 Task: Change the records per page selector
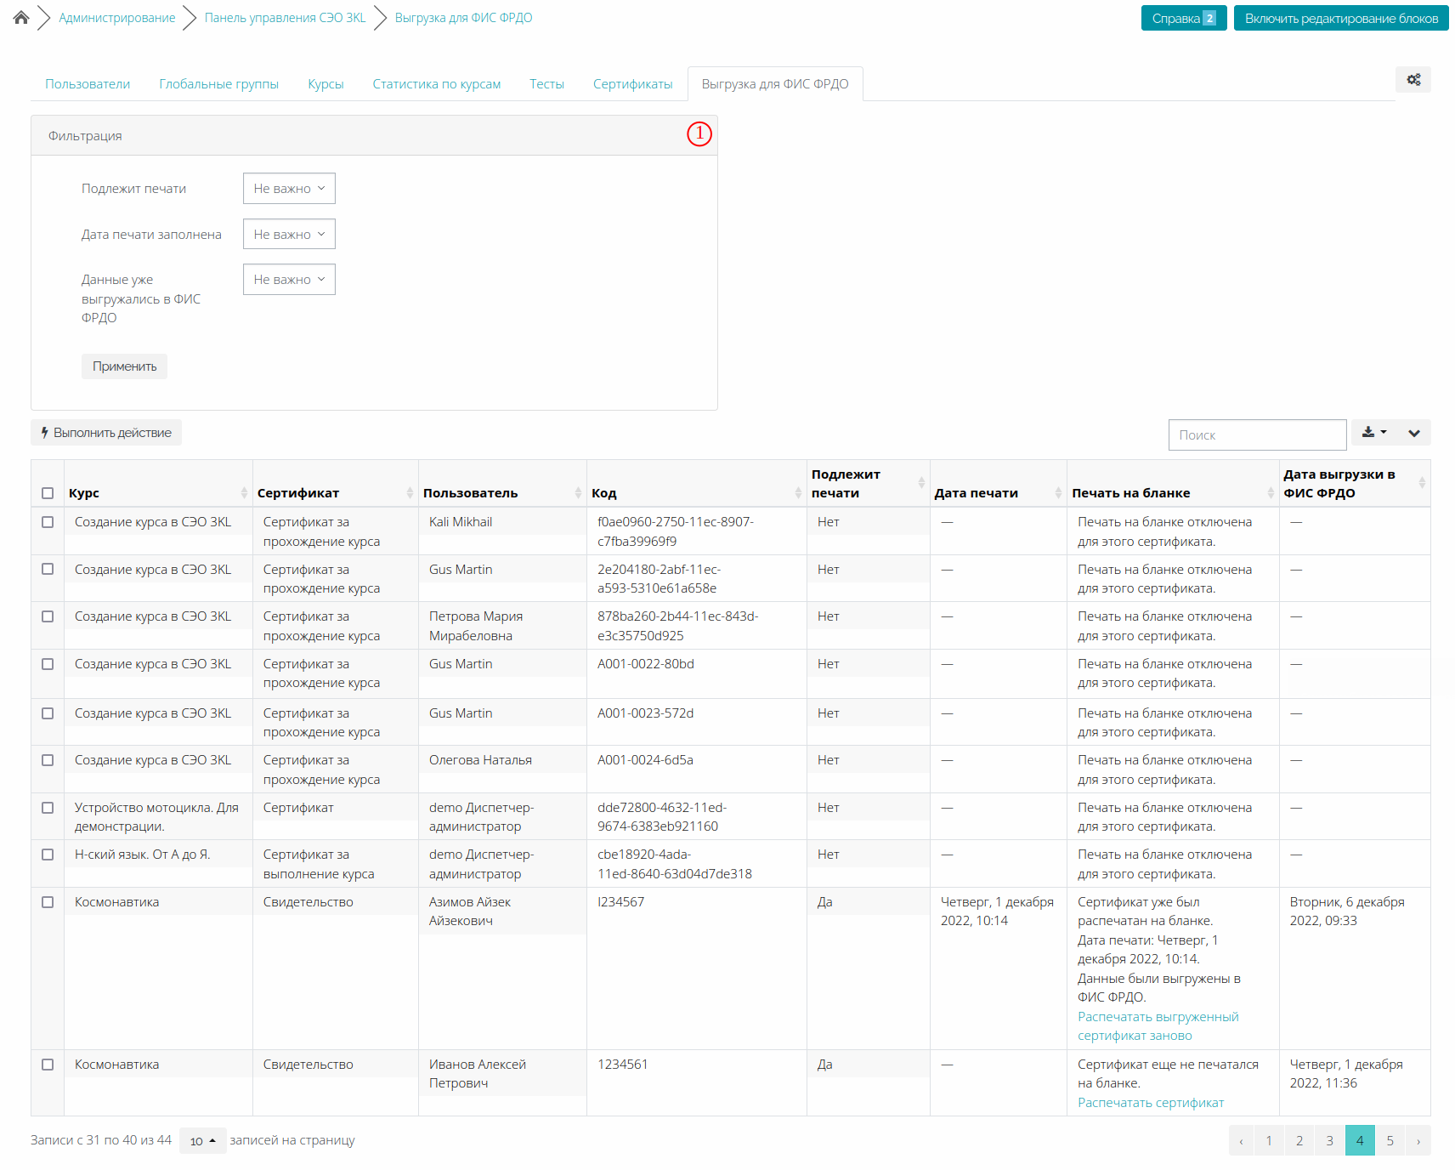202,1141
